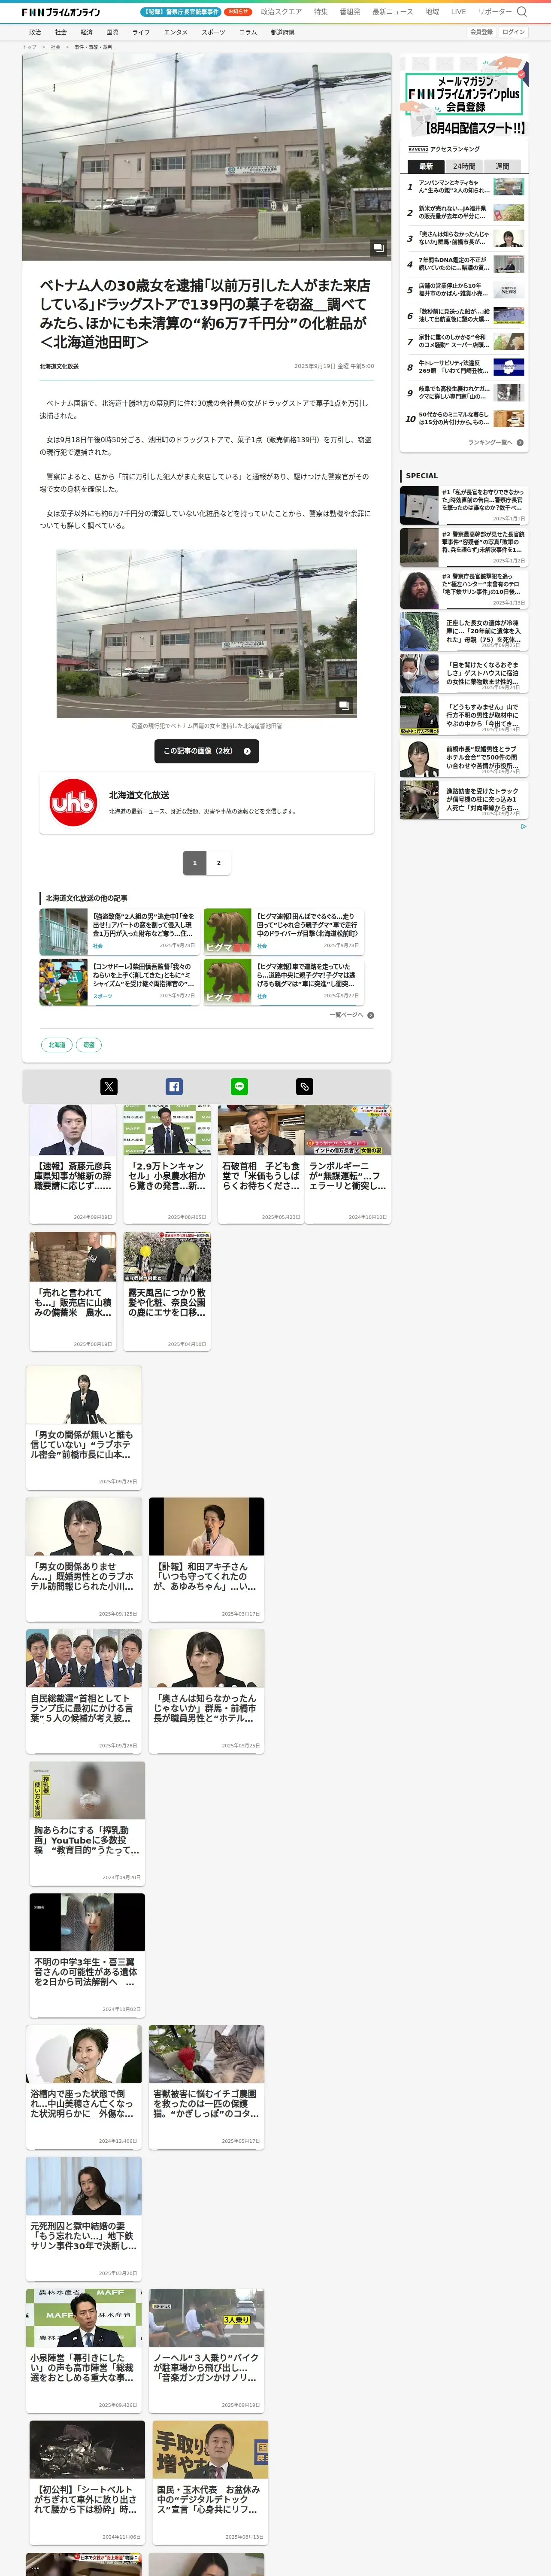This screenshot has height=2576, width=551.
Task: Open 北海道文化放送 author link under headline
Action: click(59, 366)
